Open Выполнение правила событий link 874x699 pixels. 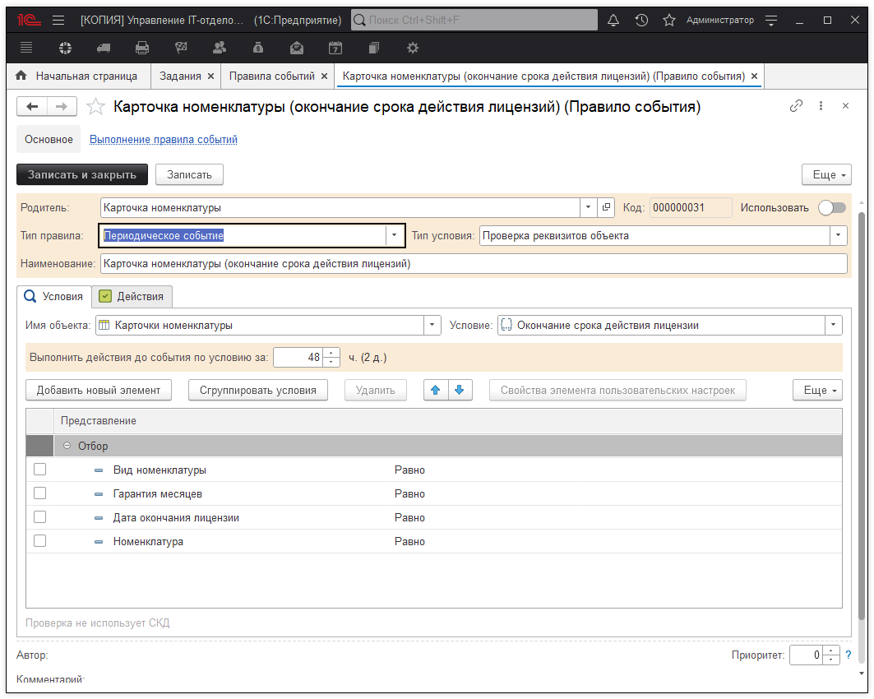[x=163, y=140]
